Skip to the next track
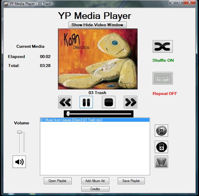 130,102
